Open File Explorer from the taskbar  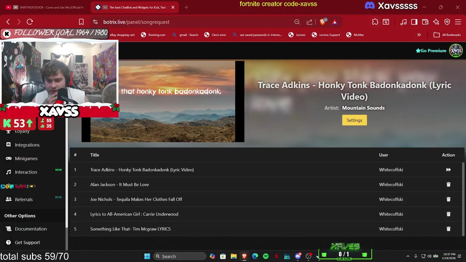(233, 256)
